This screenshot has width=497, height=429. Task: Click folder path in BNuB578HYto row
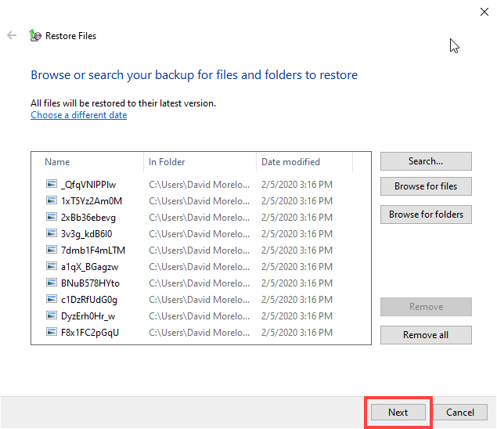199,283
